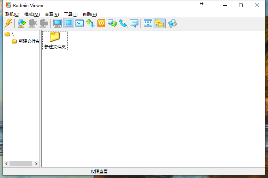Click the greyed delete connection icon
The height and width of the screenshot is (178, 268).
point(33,23)
